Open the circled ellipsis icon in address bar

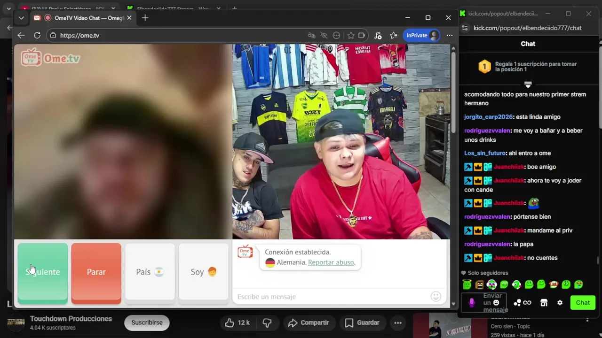[x=336, y=35]
